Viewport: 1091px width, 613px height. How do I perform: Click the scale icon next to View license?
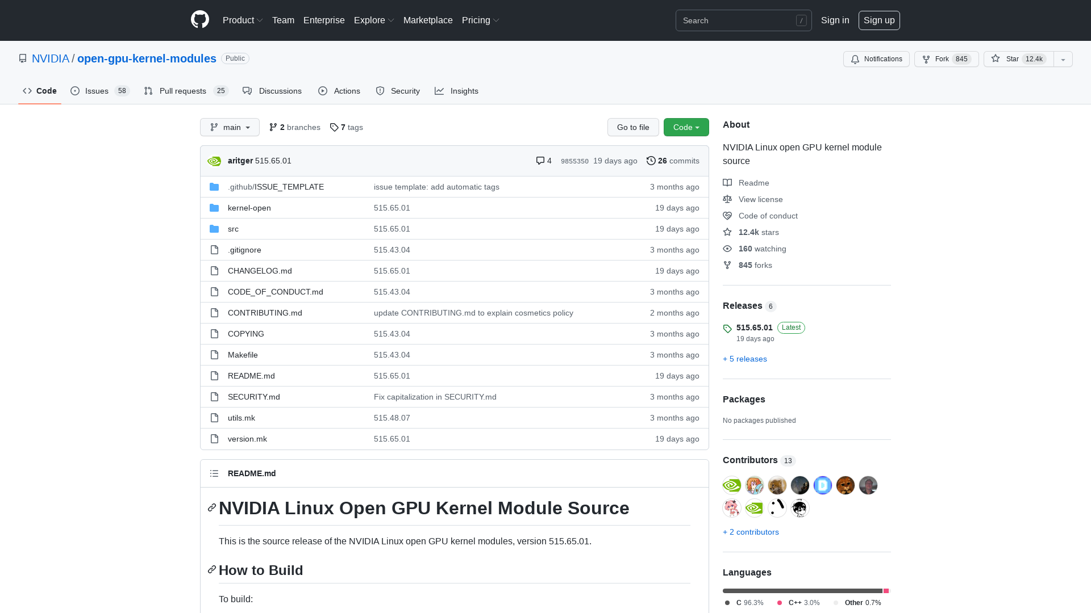(727, 199)
